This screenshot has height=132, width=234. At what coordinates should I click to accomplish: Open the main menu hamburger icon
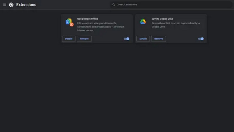[x=4, y=5]
